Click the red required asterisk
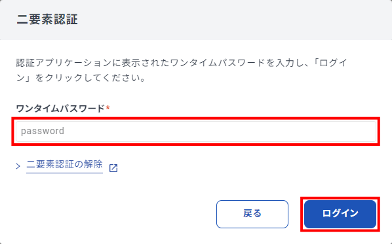 108,108
